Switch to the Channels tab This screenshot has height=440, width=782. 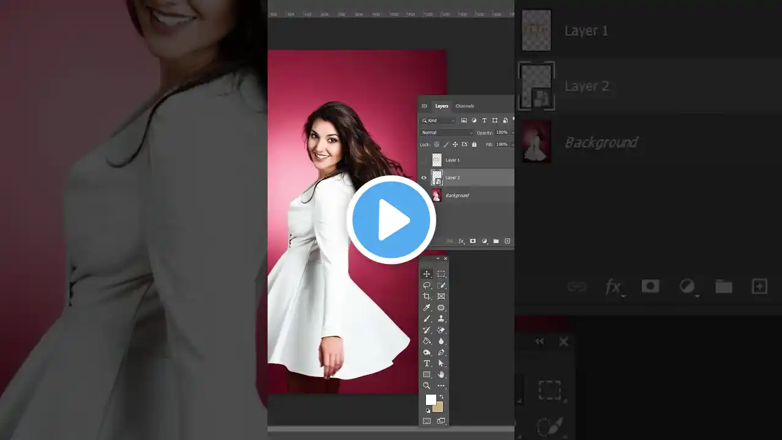tap(464, 106)
